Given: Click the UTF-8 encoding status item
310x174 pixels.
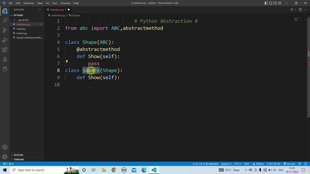Looking at the screenshot, I should point(237,164).
